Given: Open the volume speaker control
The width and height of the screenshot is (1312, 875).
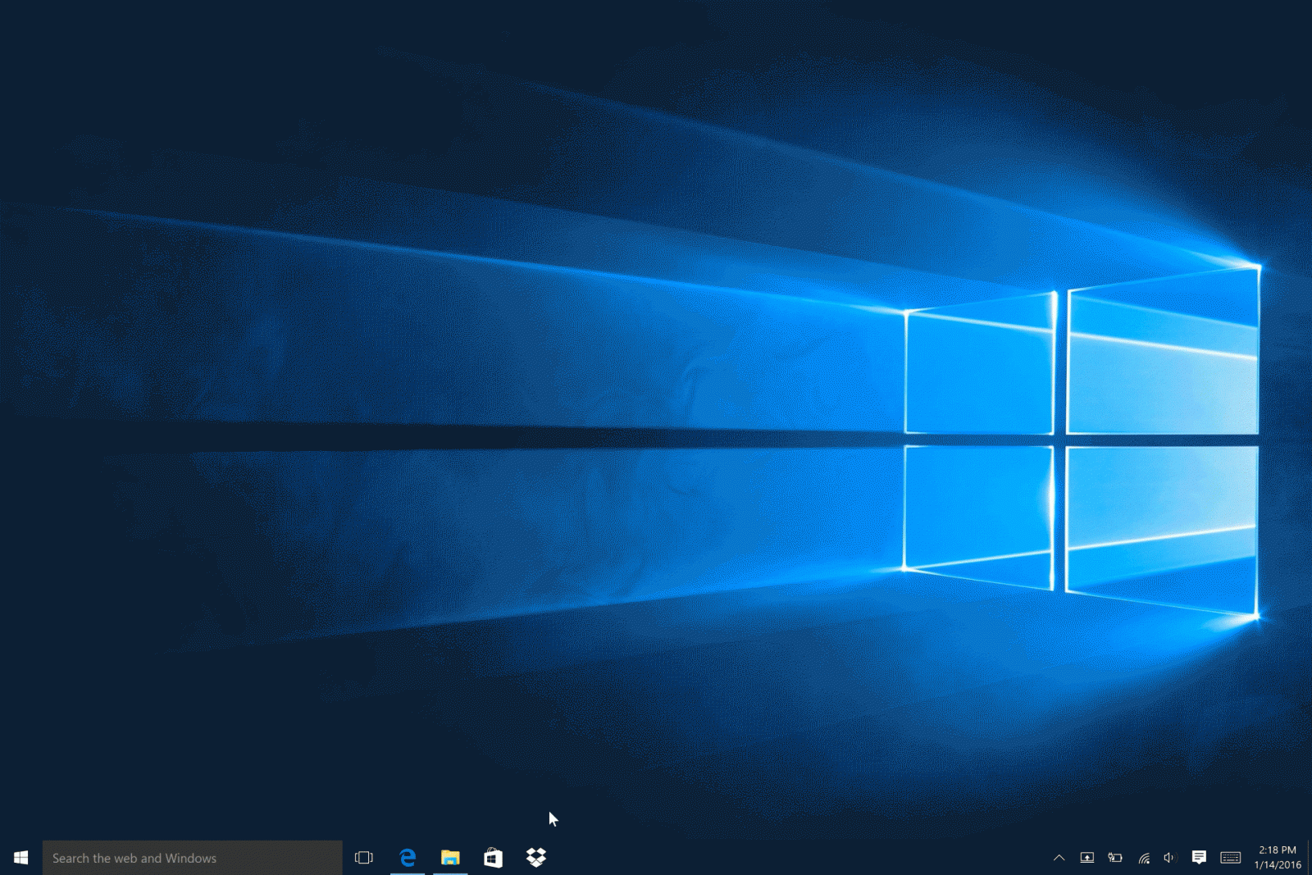Looking at the screenshot, I should coord(1169,858).
